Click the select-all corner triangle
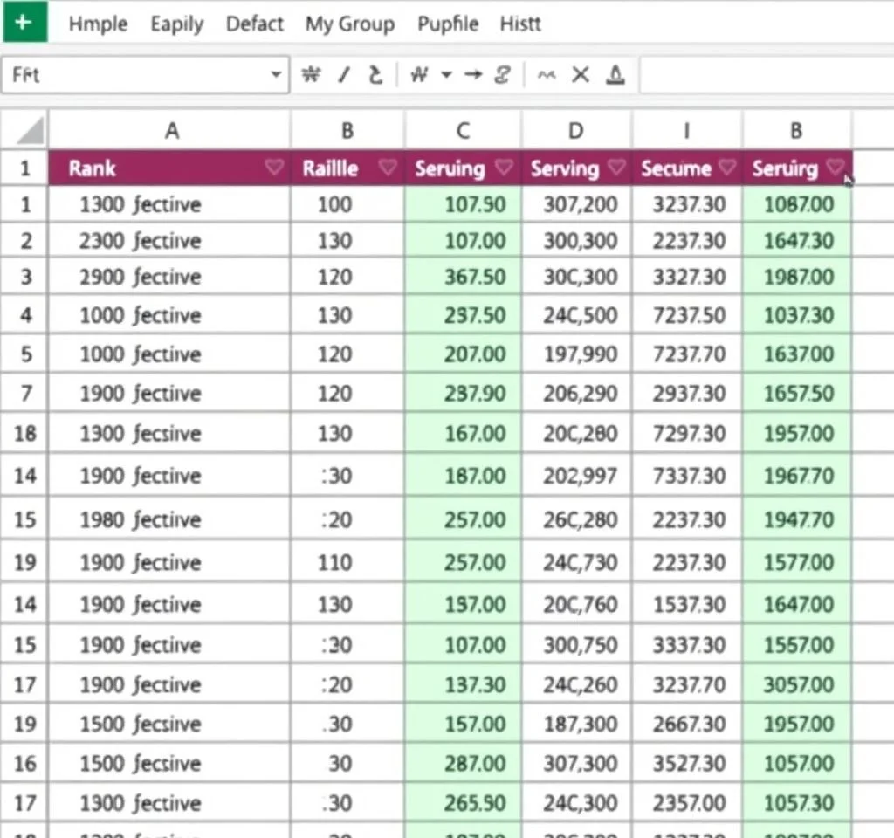The height and width of the screenshot is (838, 894). tap(29, 132)
